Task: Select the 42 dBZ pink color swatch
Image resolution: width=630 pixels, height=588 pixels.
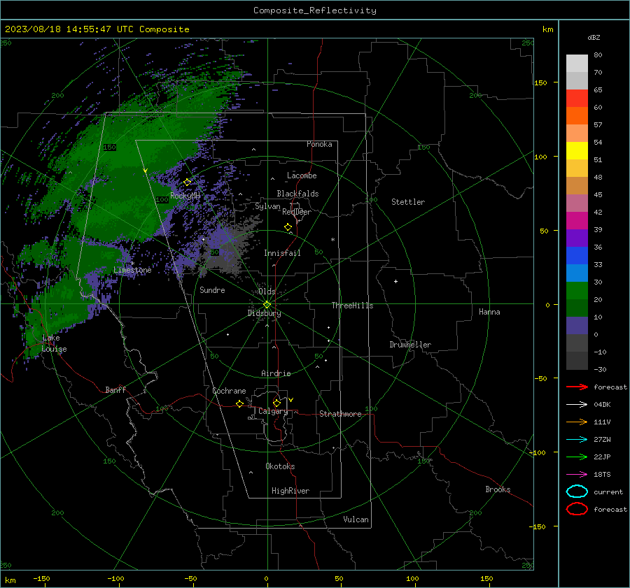Action: coord(577,203)
